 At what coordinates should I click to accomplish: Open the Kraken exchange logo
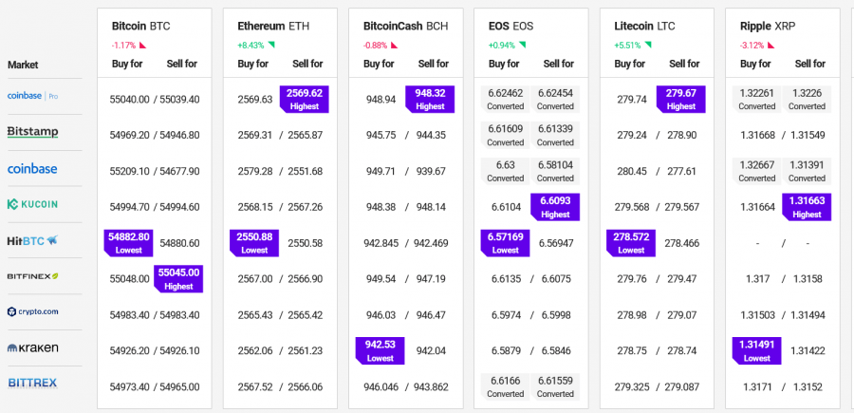(x=32, y=347)
